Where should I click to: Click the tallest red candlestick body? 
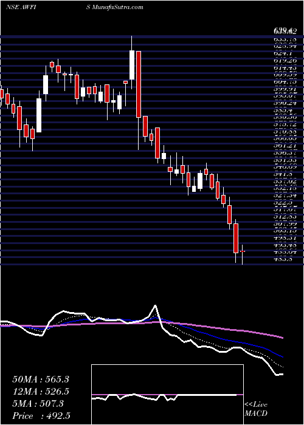coord(139,84)
